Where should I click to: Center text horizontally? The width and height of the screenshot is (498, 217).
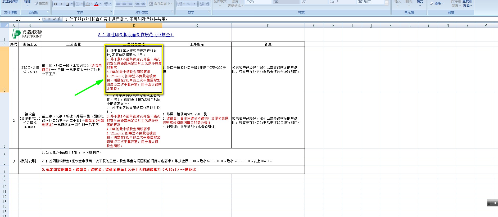[124, 4]
